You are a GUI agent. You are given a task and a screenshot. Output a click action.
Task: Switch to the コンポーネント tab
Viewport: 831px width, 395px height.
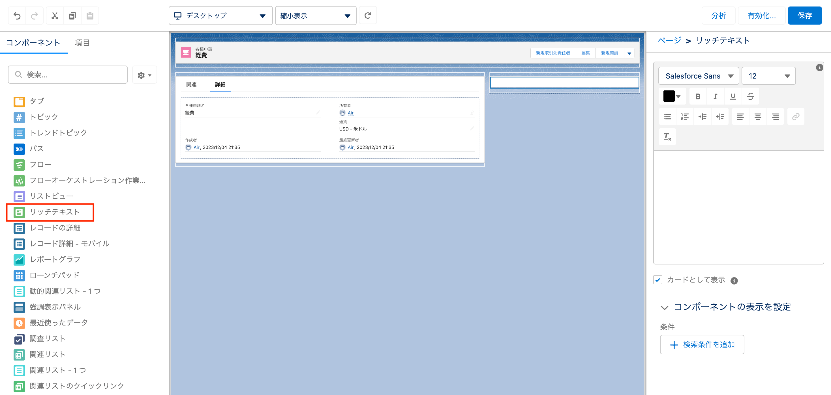[33, 43]
